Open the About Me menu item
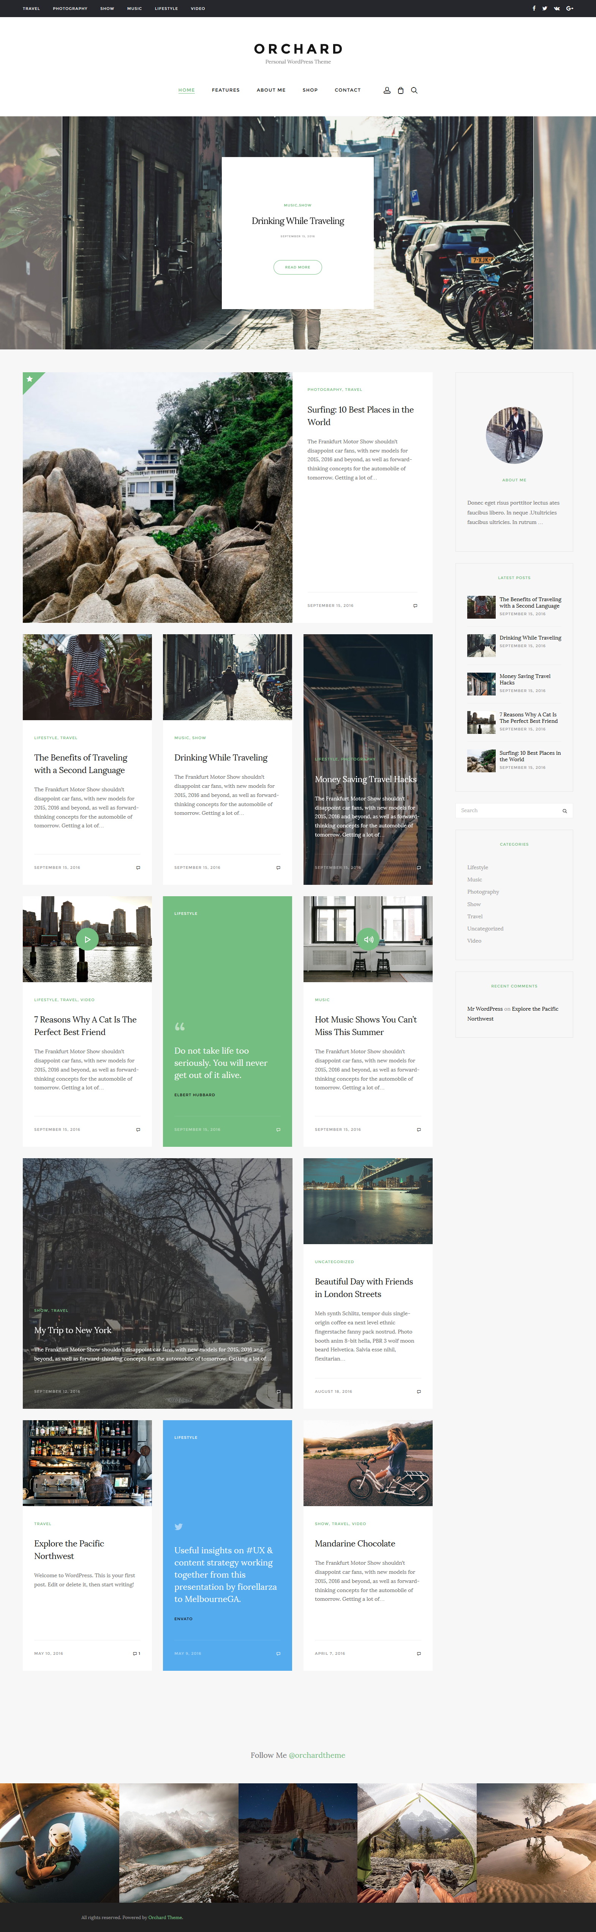Viewport: 596px width, 1932px height. pyautogui.click(x=270, y=90)
